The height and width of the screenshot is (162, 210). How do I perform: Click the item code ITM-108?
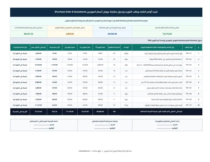tap(188, 94)
